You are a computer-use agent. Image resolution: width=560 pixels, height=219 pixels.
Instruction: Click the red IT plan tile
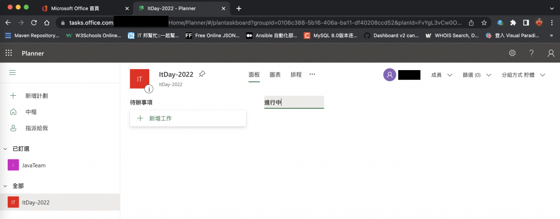pos(139,79)
